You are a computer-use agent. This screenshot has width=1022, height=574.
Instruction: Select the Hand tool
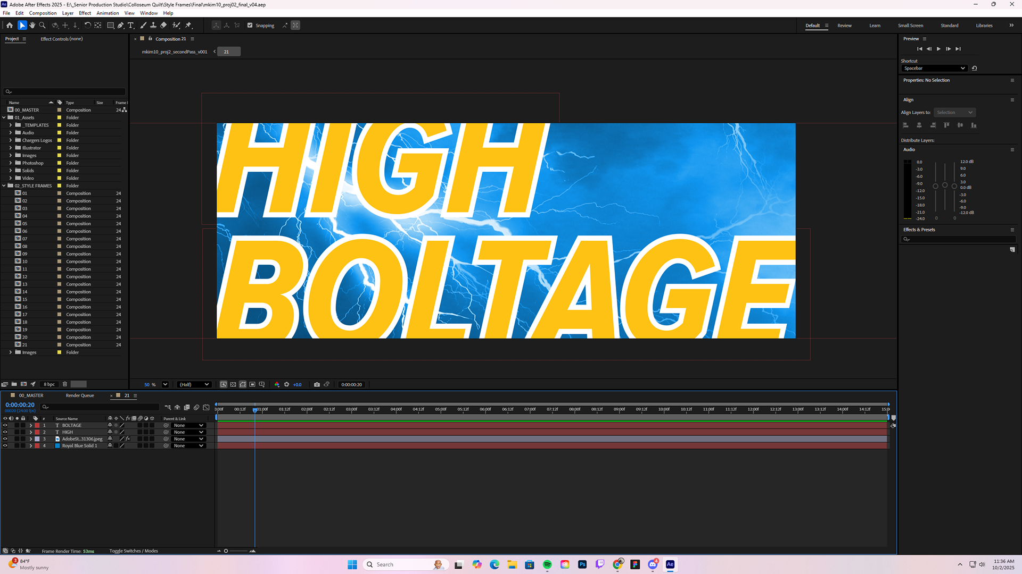[x=32, y=25]
